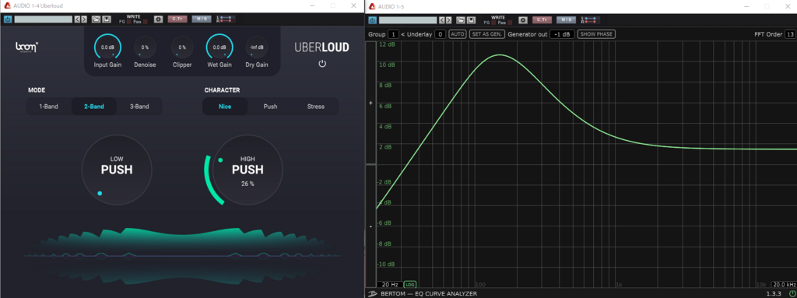Viewport: 797px width, 298px height.
Task: Click the C.Tr button in AUDIO 1-5 window
Action: coord(542,19)
